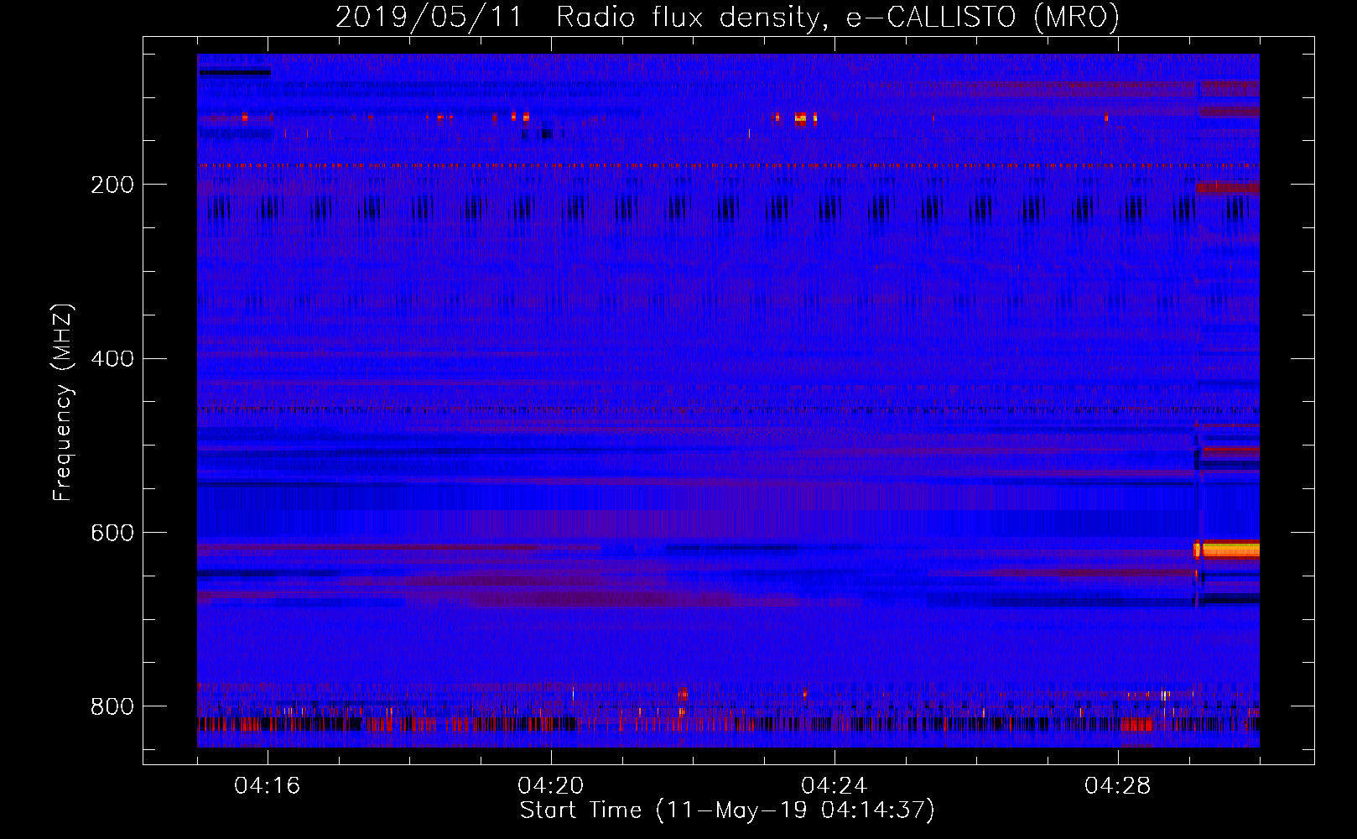Click the 400 frequency tick label

point(112,359)
